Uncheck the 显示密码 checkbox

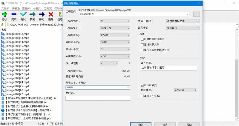[x=142, y=85]
